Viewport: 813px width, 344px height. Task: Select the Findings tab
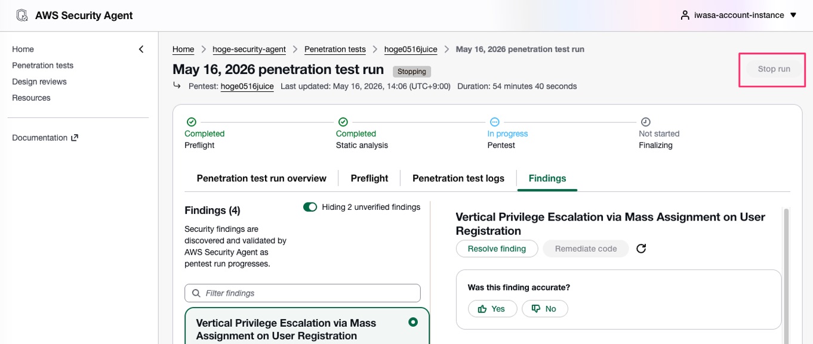pos(547,178)
